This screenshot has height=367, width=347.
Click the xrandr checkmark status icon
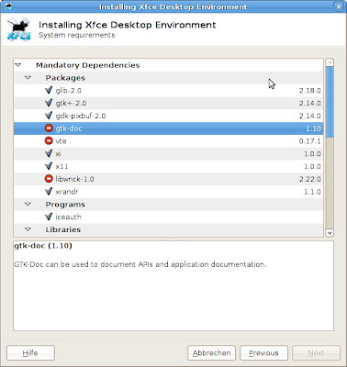point(49,192)
